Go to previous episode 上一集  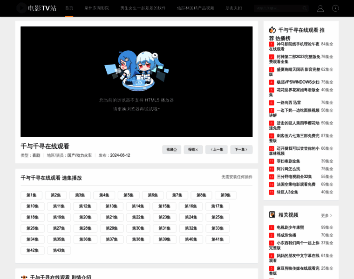(x=217, y=149)
